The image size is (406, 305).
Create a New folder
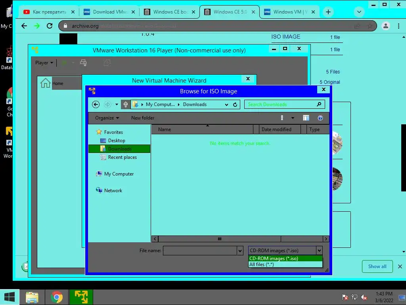point(143,118)
